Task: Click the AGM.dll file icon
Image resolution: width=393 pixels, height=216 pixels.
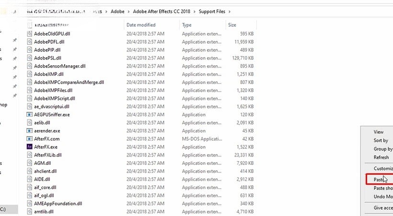Action: pos(30,163)
